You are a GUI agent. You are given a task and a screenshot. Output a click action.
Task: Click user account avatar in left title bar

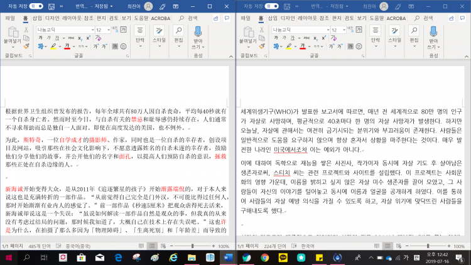coord(148,6)
